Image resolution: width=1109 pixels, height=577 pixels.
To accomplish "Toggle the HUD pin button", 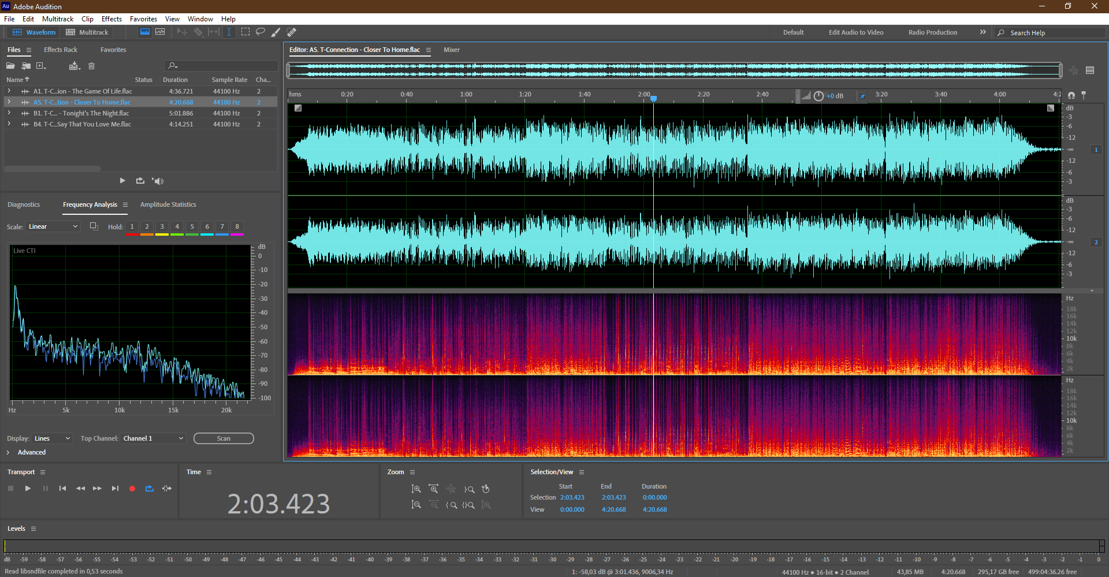I will (x=862, y=96).
